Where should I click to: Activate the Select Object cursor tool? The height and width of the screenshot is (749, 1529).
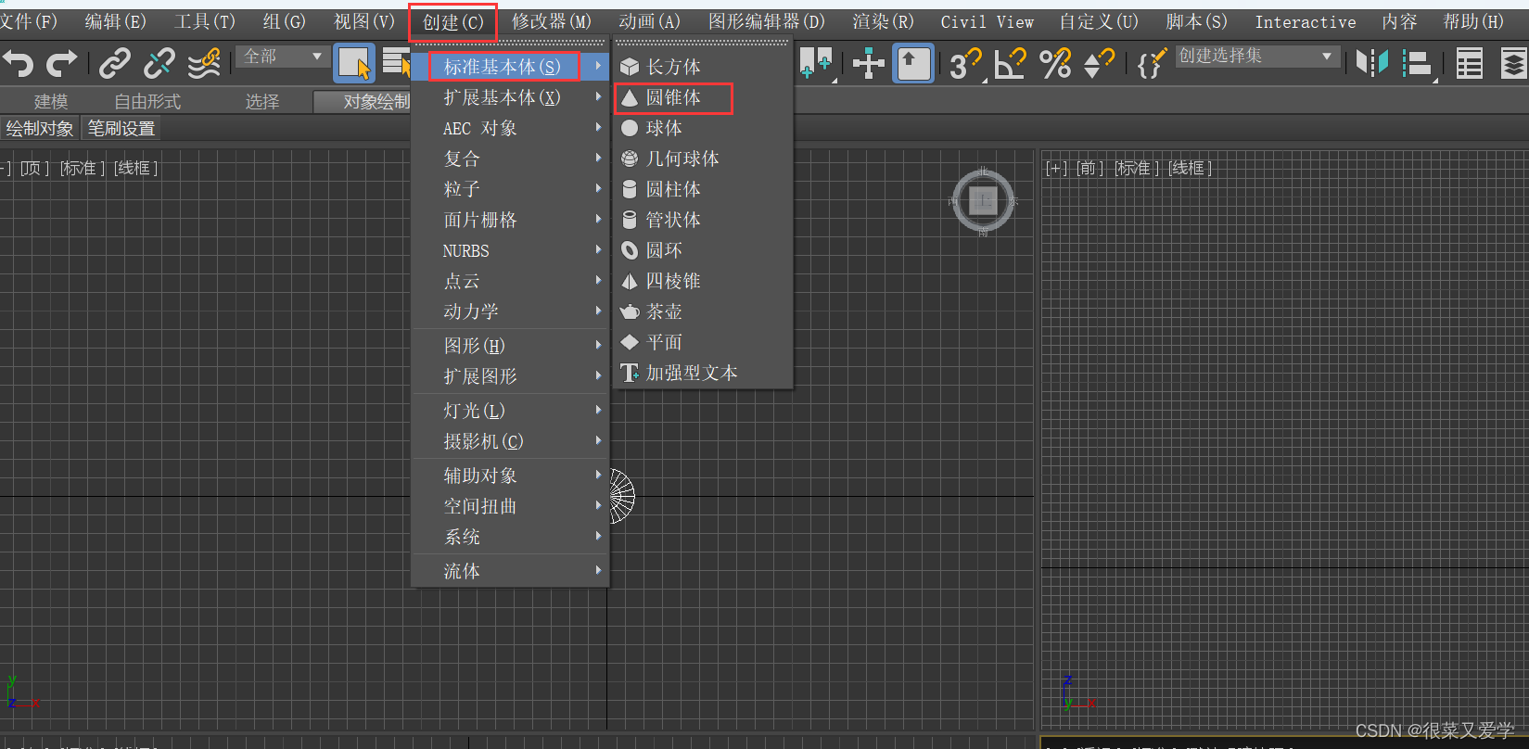pyautogui.click(x=354, y=63)
